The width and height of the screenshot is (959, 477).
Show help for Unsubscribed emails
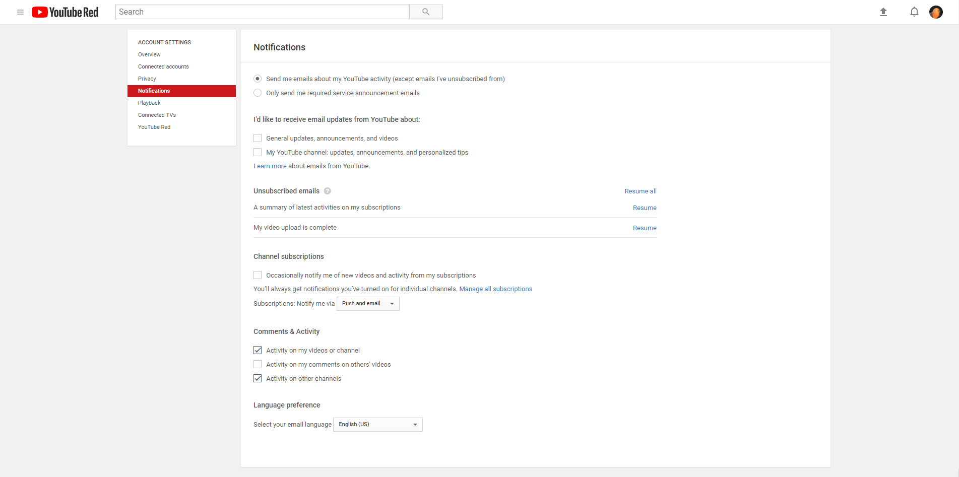(328, 191)
